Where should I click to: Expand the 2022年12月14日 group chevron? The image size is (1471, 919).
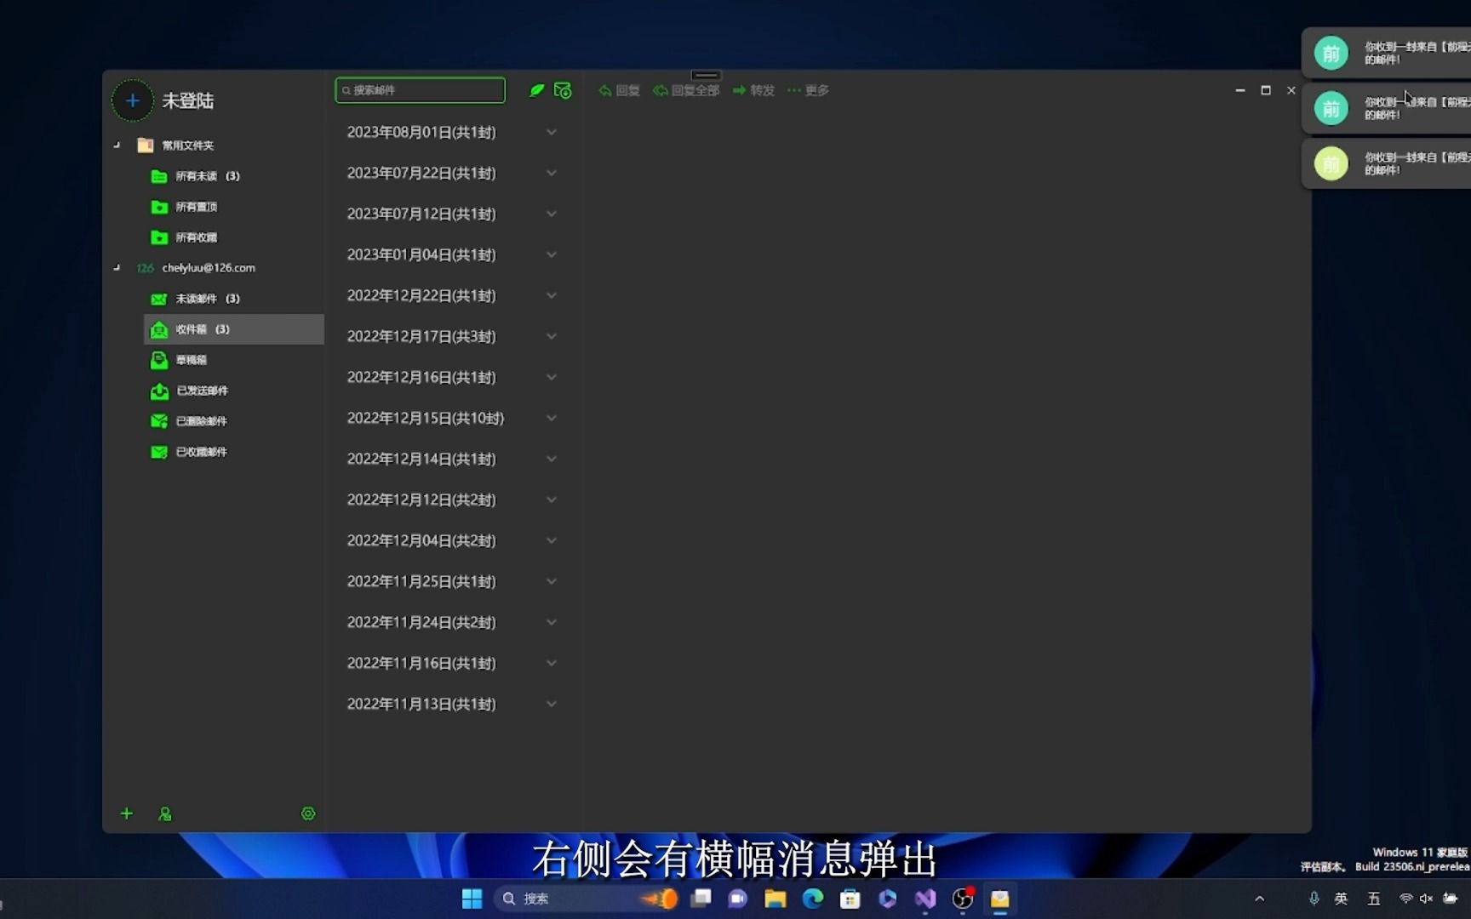pyautogui.click(x=552, y=459)
